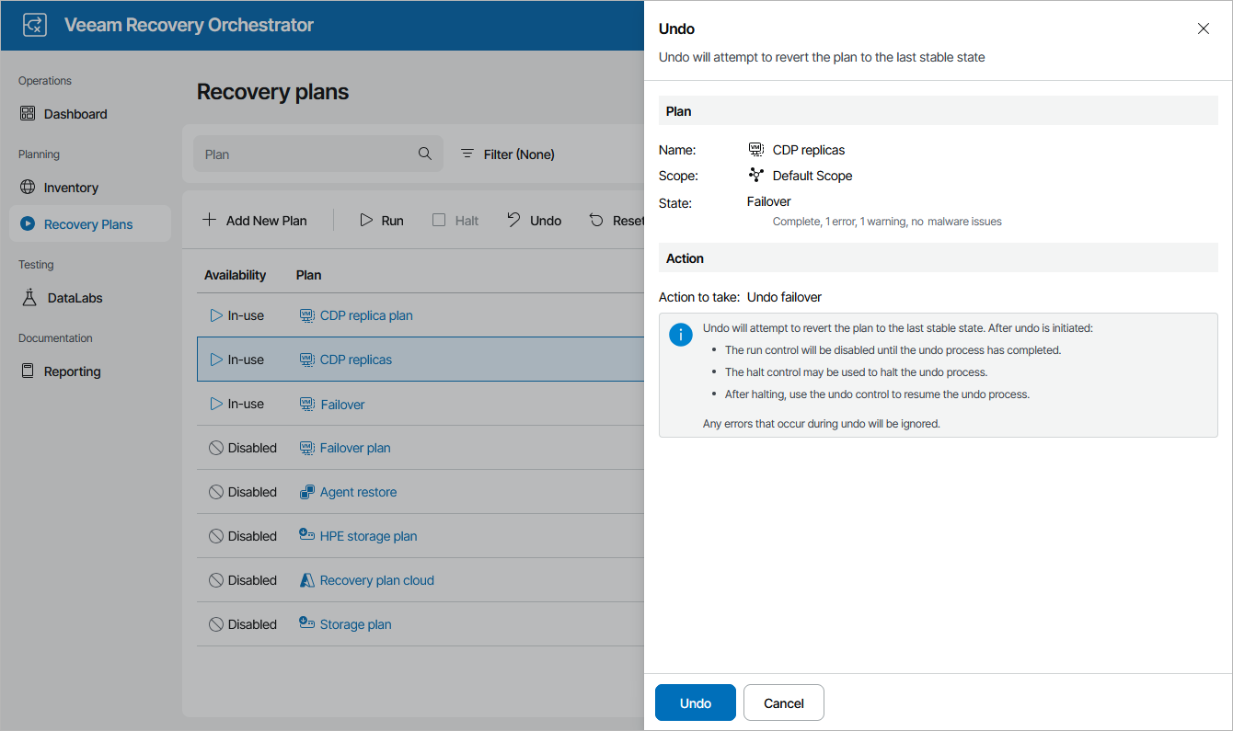
Task: Click the In-use play icon for CDP replica plan
Action: pos(213,314)
